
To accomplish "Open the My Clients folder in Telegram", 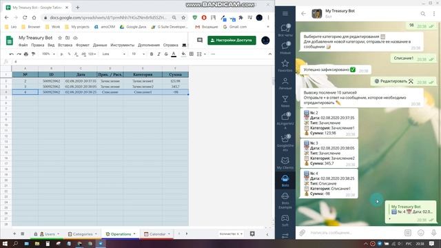I will point(285,163).
